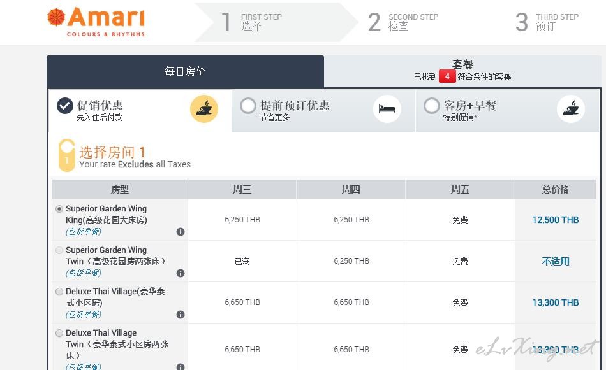Switch to the 每日房价 tab
Image resolution: width=606 pixels, height=370 pixels.
(x=185, y=71)
